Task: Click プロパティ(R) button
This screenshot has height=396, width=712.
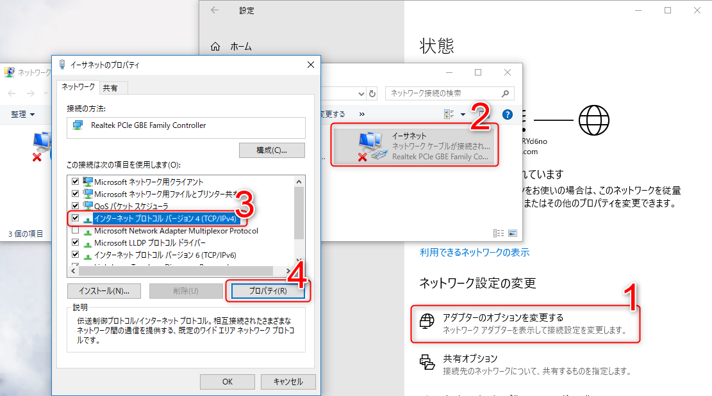Action: 268,291
